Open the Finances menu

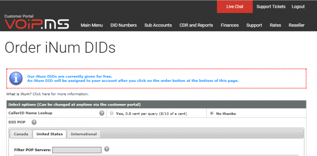coord(230,25)
